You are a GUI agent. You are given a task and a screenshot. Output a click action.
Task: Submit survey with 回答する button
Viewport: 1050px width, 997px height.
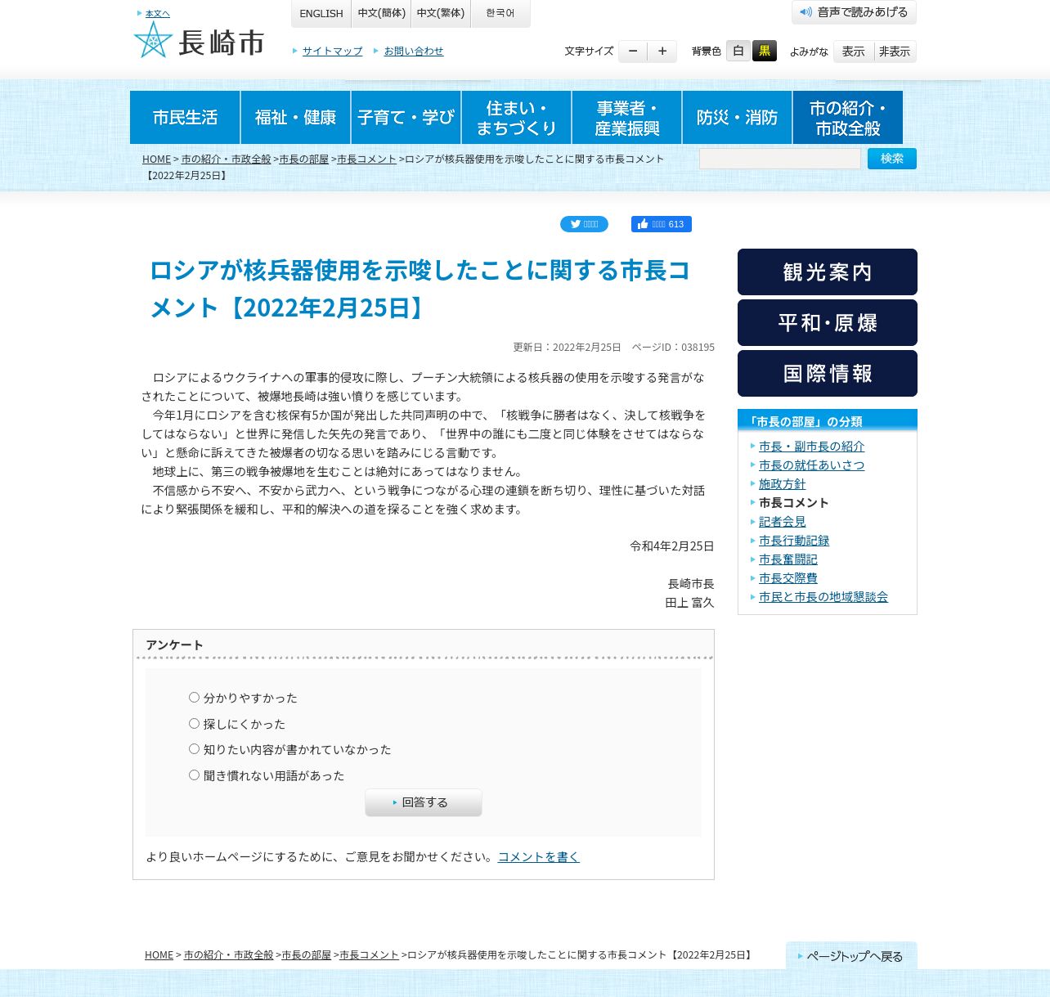[424, 802]
